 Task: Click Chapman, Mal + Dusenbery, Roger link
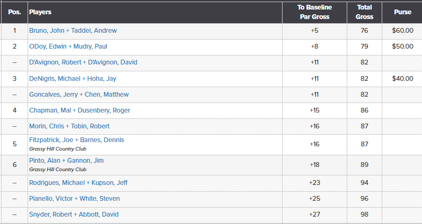[x=80, y=110]
